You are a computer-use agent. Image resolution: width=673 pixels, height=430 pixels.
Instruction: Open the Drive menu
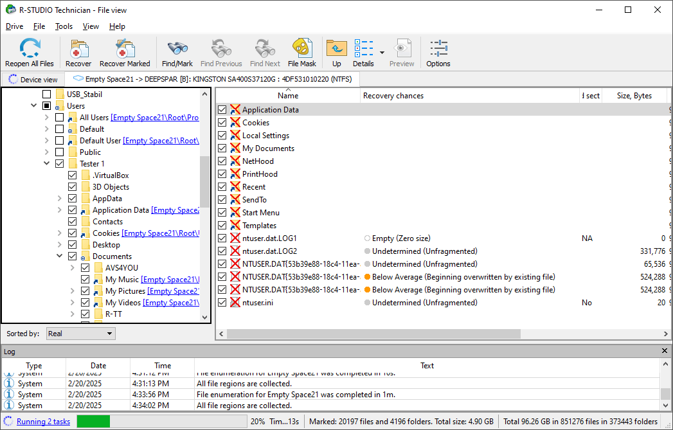coord(14,26)
